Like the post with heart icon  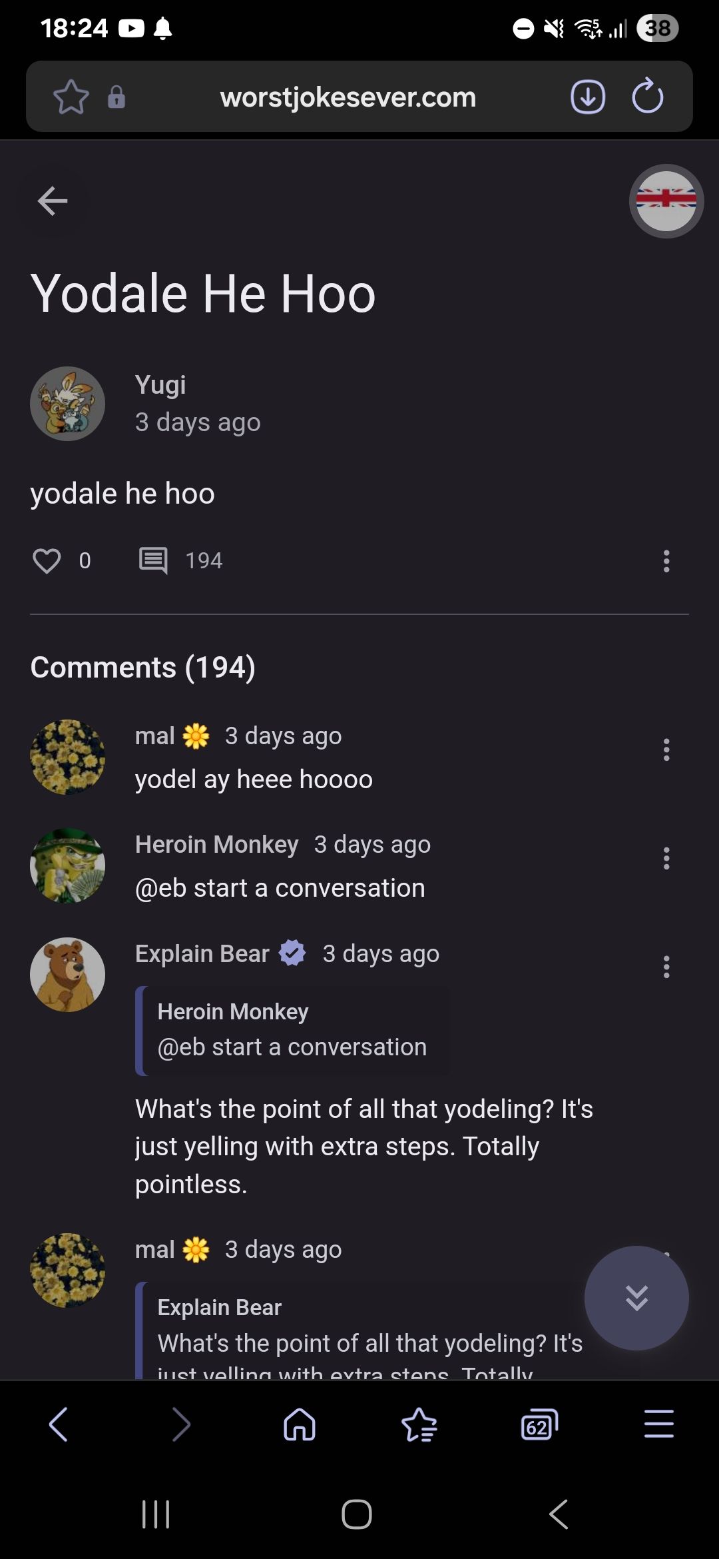[47, 561]
